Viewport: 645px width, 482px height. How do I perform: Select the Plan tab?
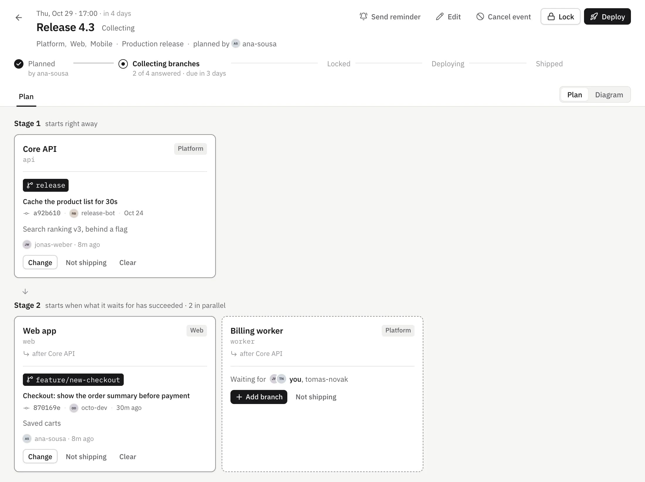pyautogui.click(x=26, y=96)
